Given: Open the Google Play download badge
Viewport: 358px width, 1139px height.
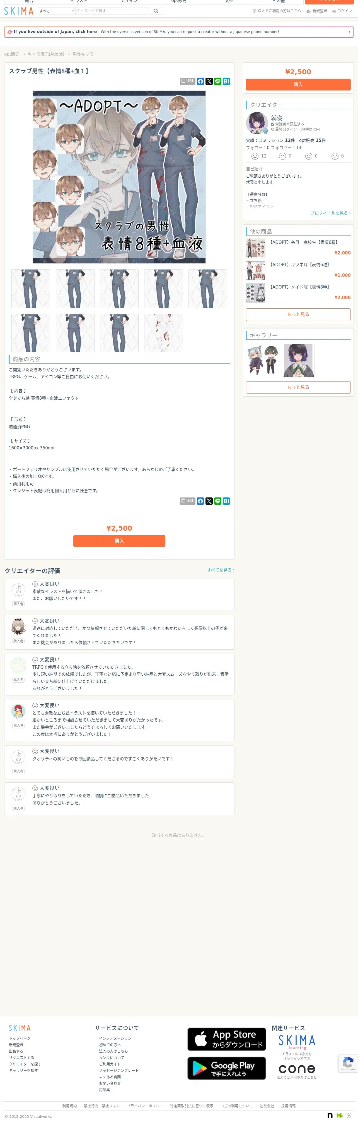Looking at the screenshot, I should tap(227, 1068).
